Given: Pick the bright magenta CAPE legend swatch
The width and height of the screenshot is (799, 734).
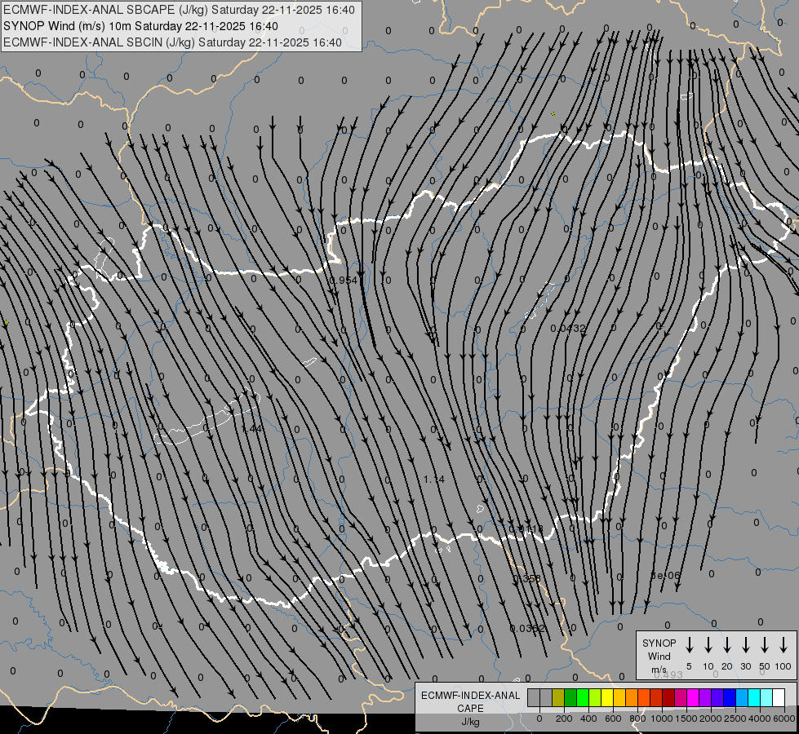Looking at the screenshot, I should pyautogui.click(x=693, y=697).
